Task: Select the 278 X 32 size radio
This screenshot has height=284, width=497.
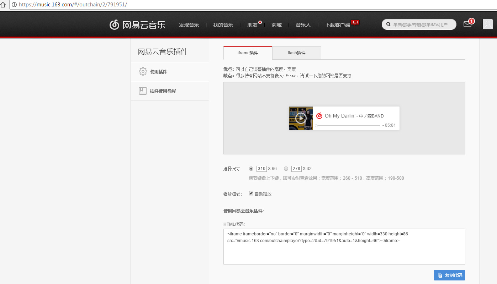Action: [x=286, y=169]
